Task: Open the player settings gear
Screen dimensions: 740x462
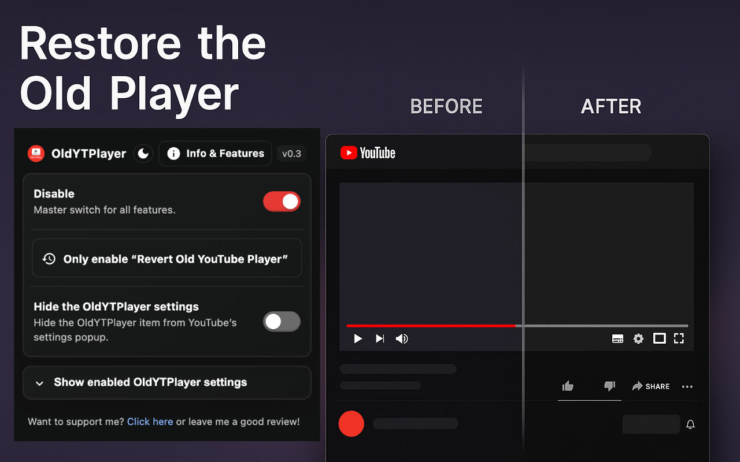Action: (x=638, y=339)
